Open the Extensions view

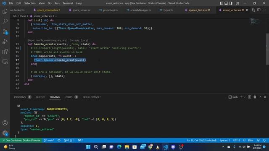click(x=5, y=52)
